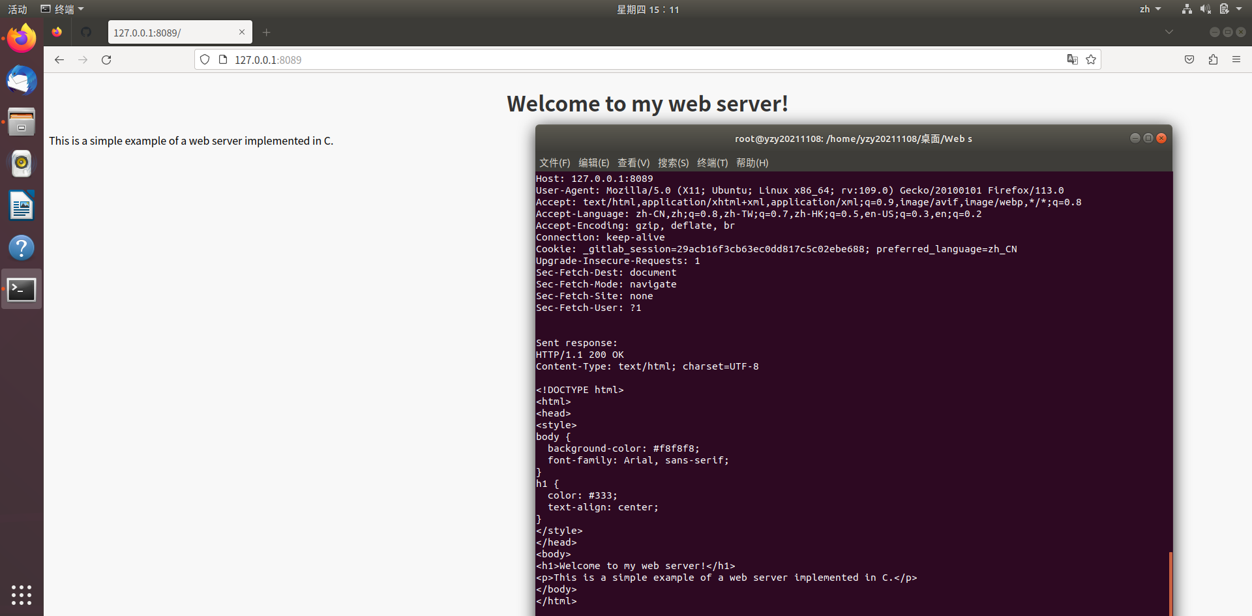Viewport: 1252px width, 616px height.
Task: Open the terminal 查看(V) menu
Action: click(634, 163)
